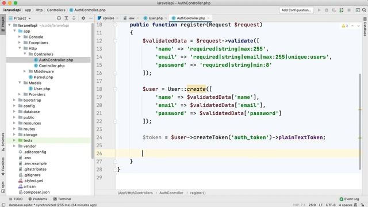Select User.php under Models in tree
The width and height of the screenshot is (368, 207).
coord(42,89)
